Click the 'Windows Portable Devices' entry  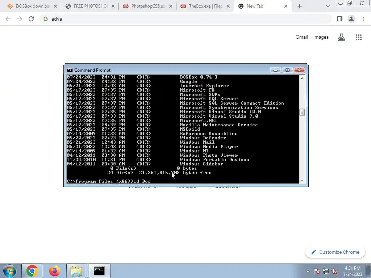[214, 160]
